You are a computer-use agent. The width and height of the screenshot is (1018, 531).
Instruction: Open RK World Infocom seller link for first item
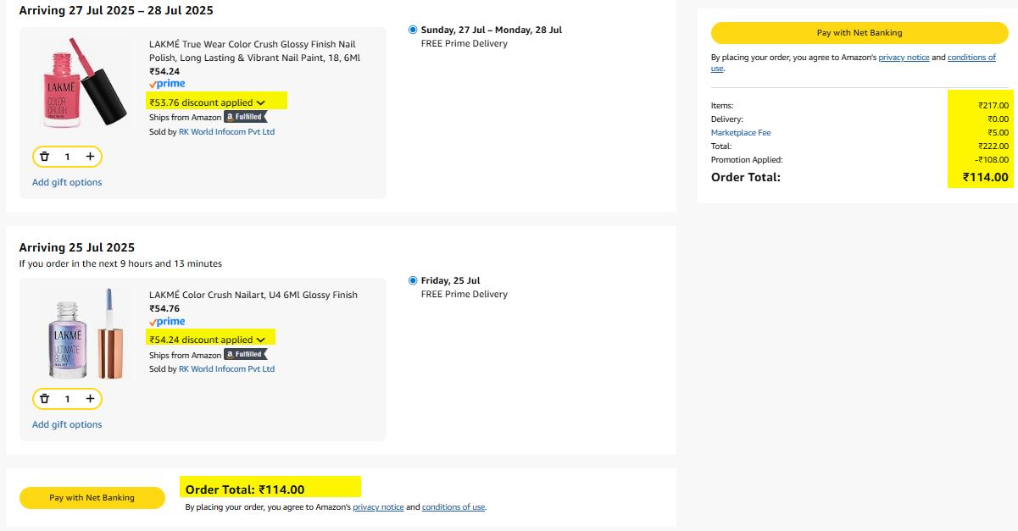[226, 132]
